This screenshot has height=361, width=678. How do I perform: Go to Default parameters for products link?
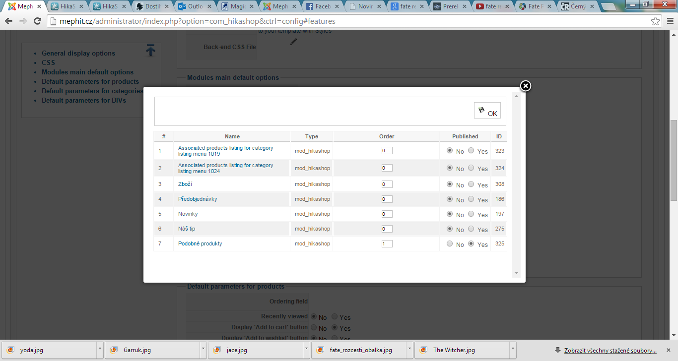[90, 82]
